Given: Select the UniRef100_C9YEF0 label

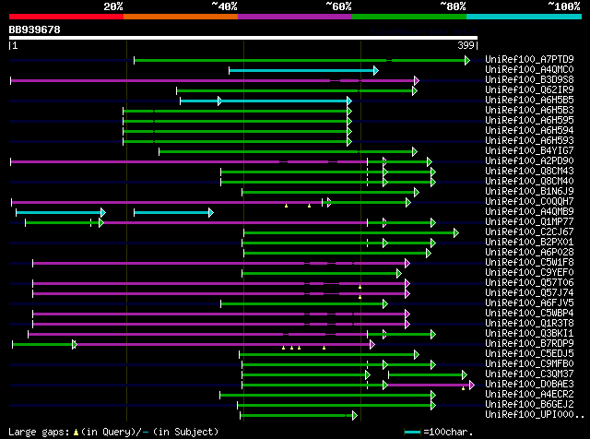Looking at the screenshot, I should tap(529, 273).
